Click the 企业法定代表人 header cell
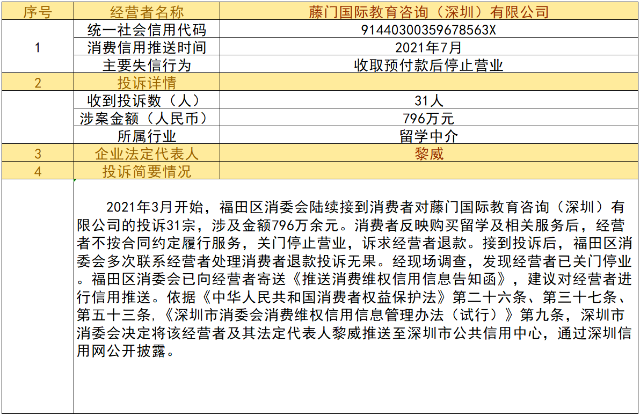This screenshot has width=640, height=416. coord(147,154)
